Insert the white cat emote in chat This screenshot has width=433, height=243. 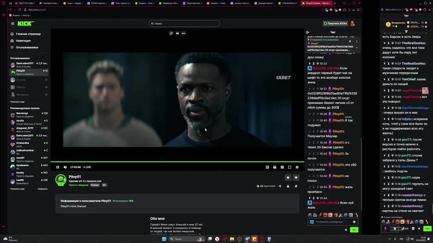tap(351, 215)
